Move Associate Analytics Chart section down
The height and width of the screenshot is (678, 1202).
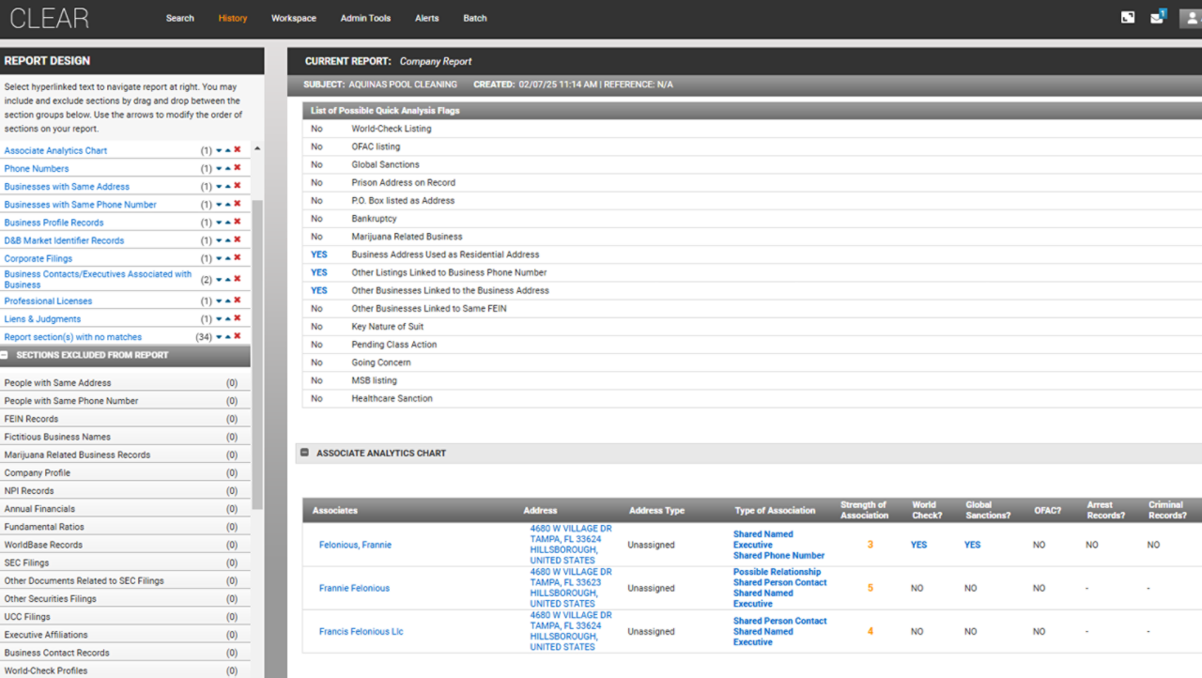[219, 150]
